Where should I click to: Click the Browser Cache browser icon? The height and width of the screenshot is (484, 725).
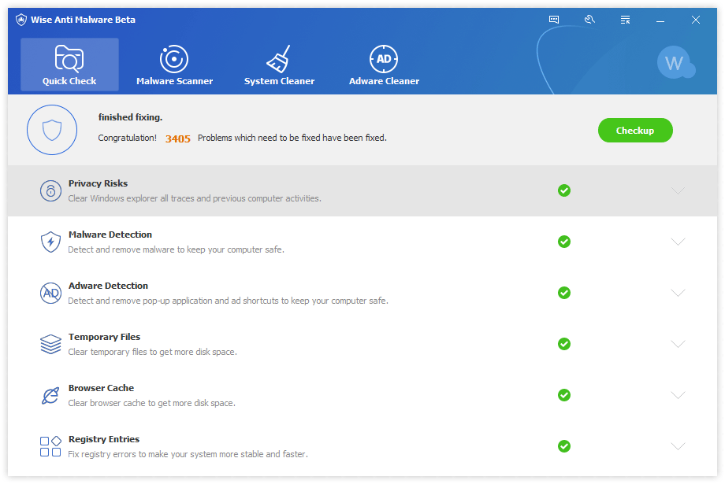pyautogui.click(x=51, y=395)
